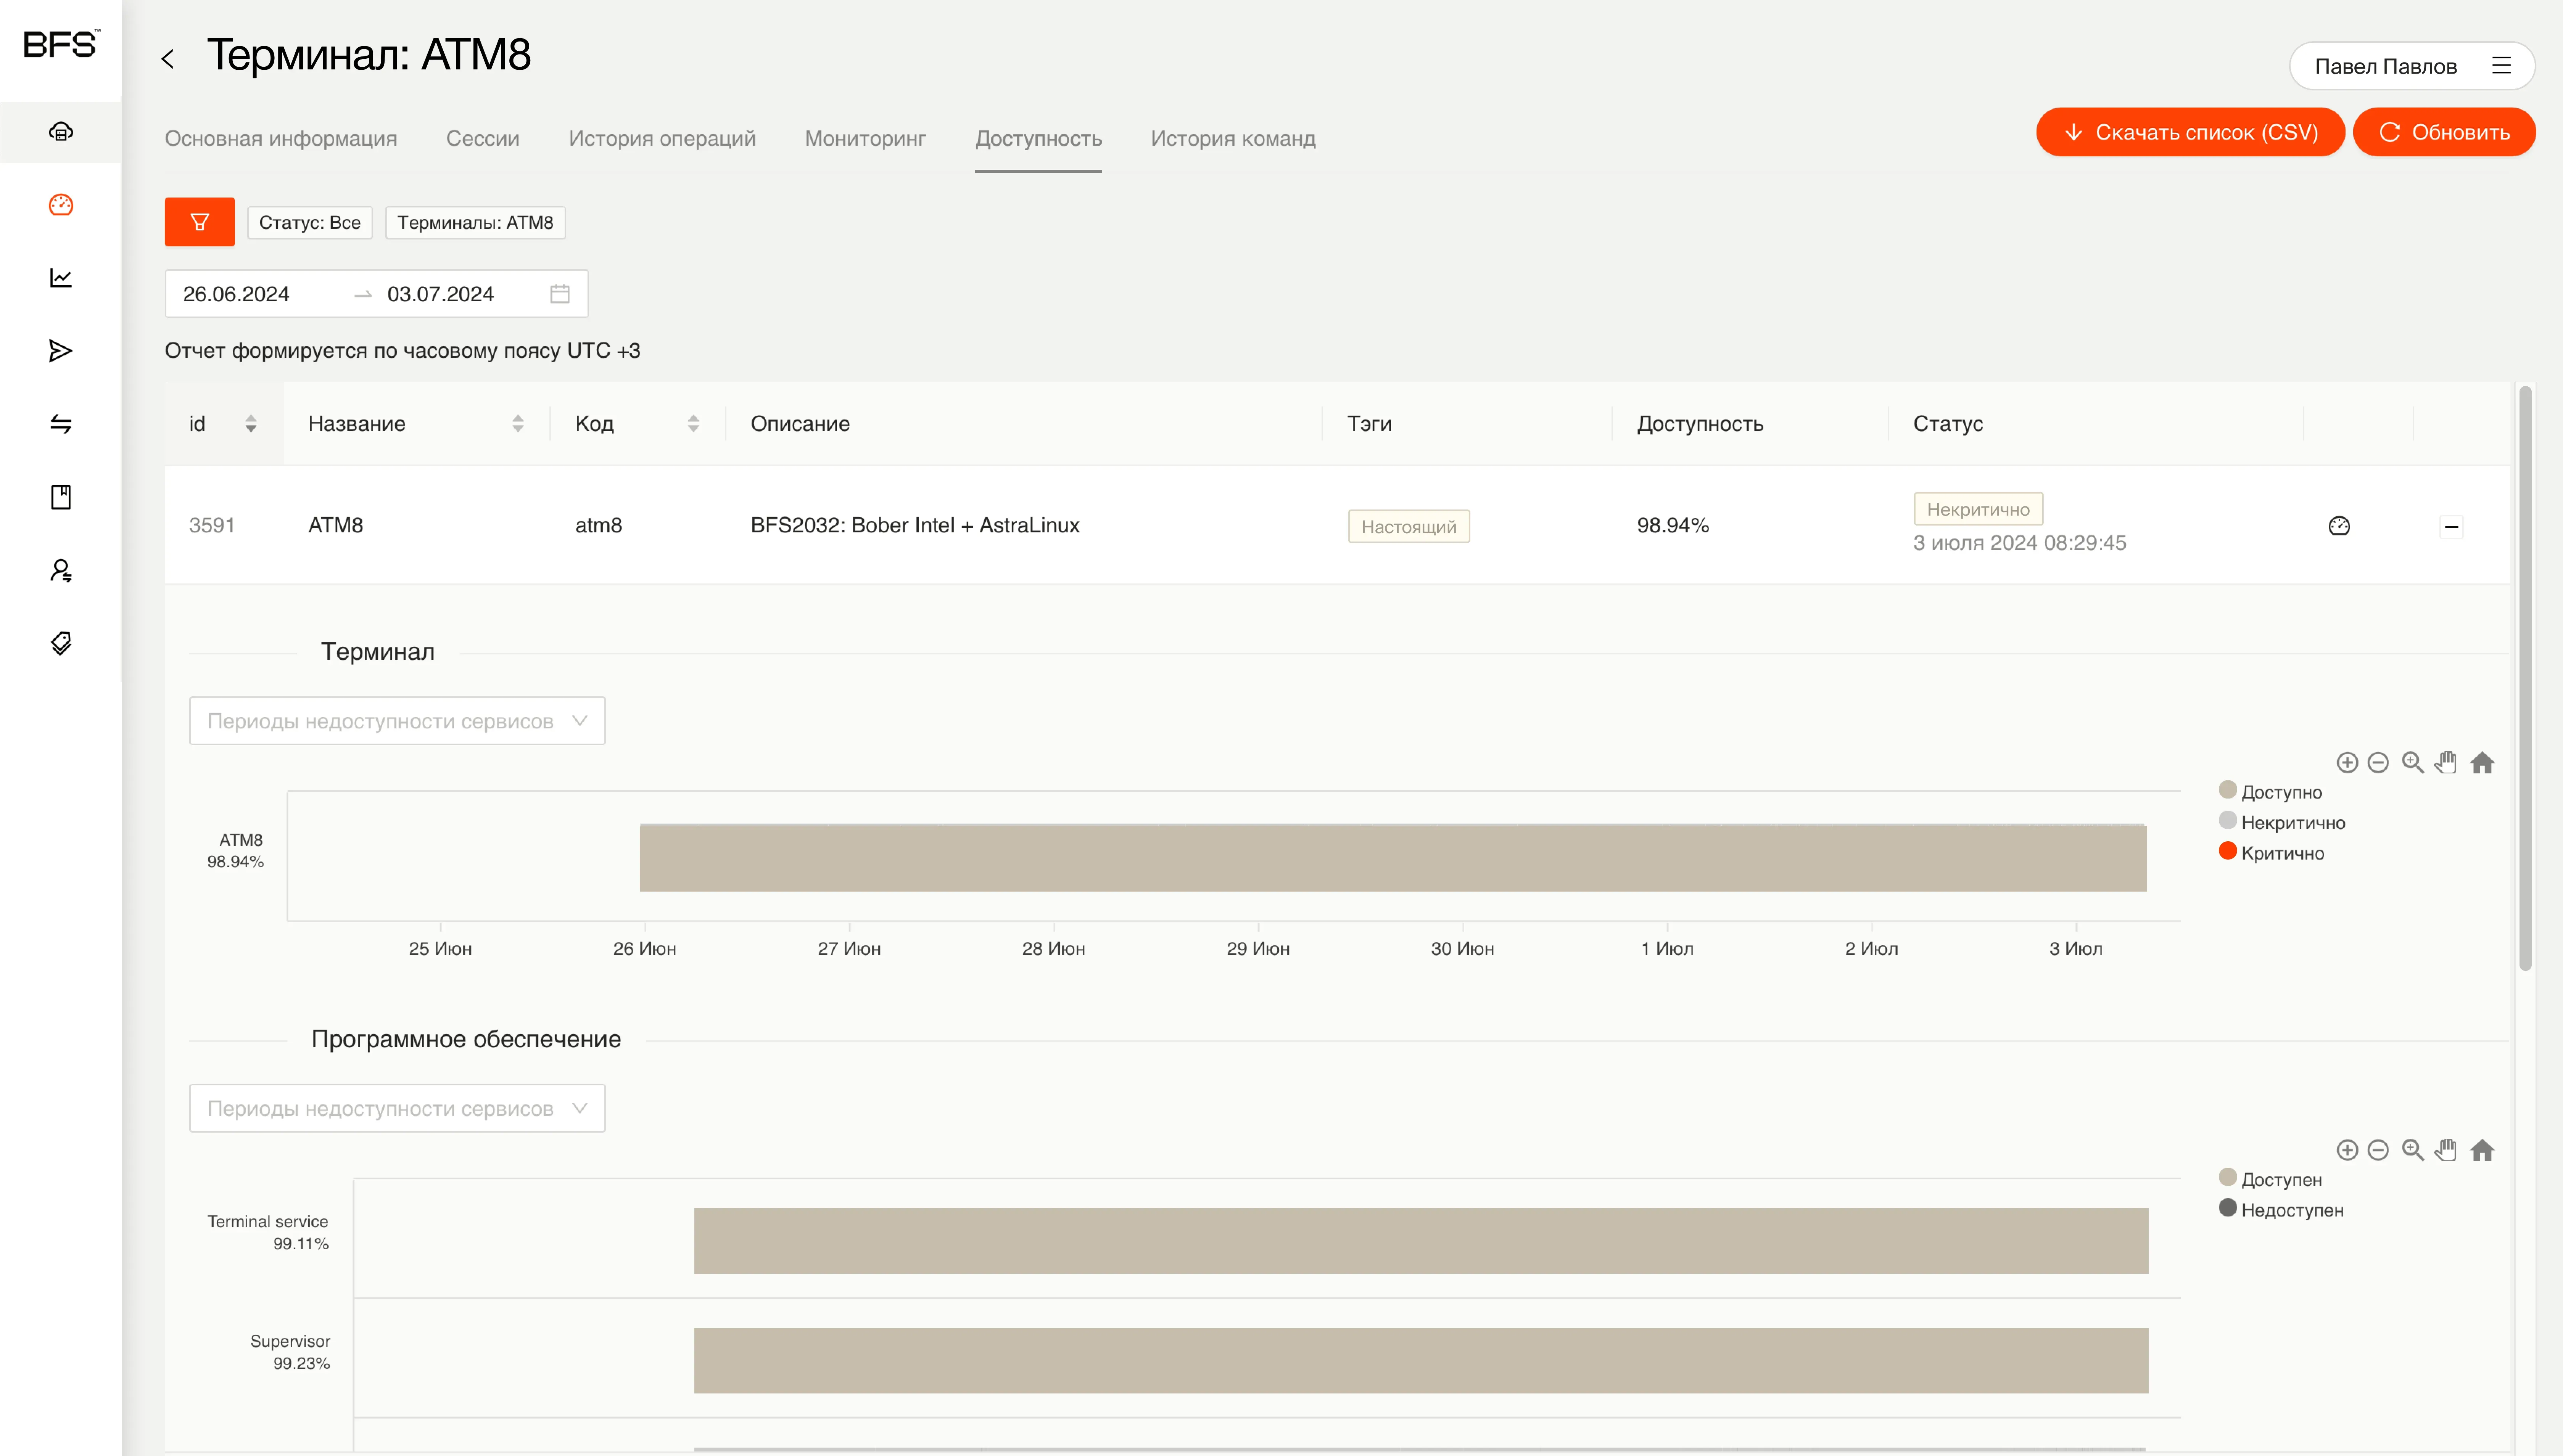Select the software chart pan hand tool

tap(2446, 1150)
